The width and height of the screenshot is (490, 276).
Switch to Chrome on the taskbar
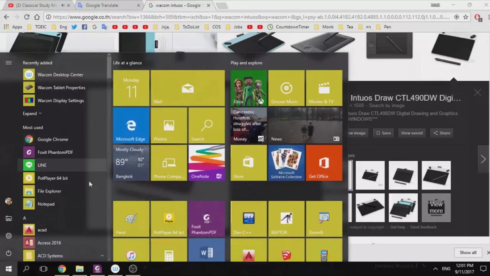62,269
